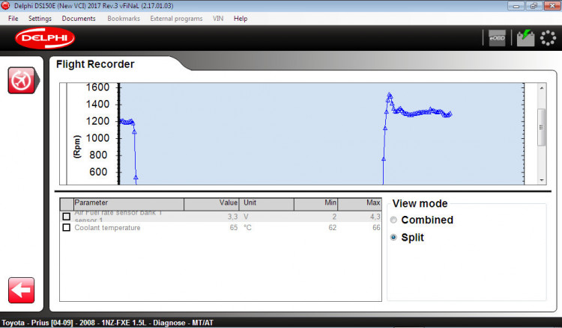Screen dimensions: 562x328
Task: Click the Coolant temperature parameter row
Action: pyautogui.click(x=107, y=228)
